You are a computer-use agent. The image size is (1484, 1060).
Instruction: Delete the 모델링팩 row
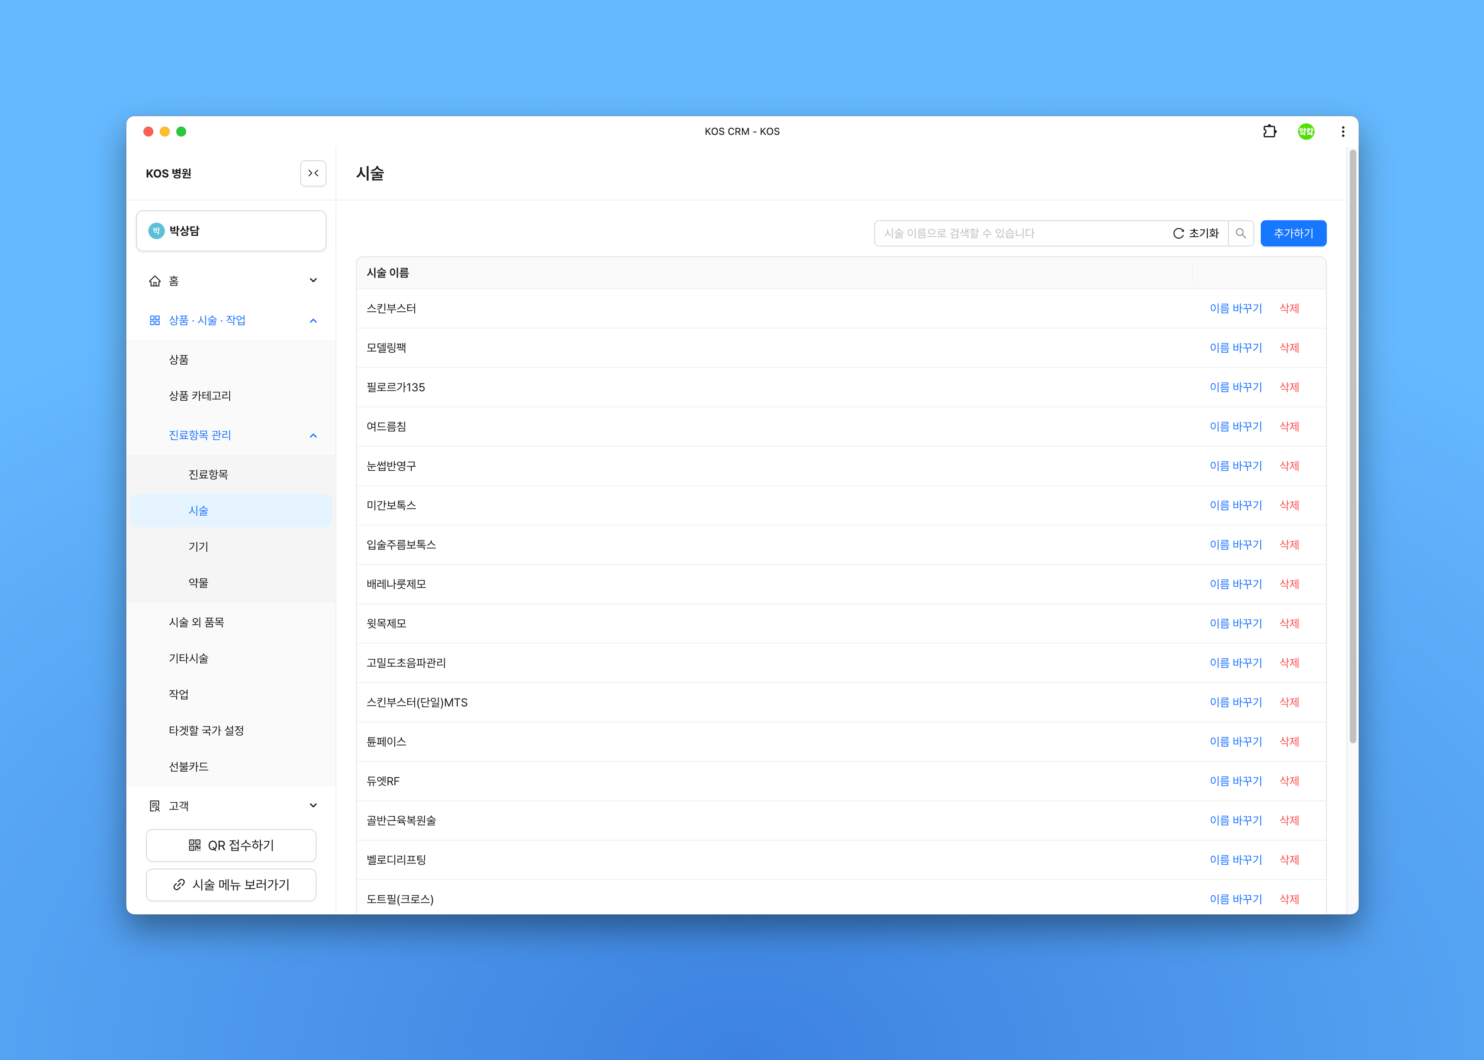[x=1290, y=348]
